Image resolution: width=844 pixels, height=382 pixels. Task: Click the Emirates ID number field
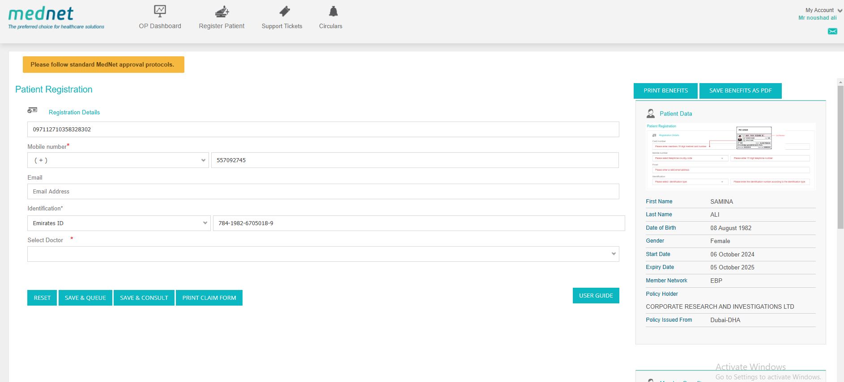419,223
